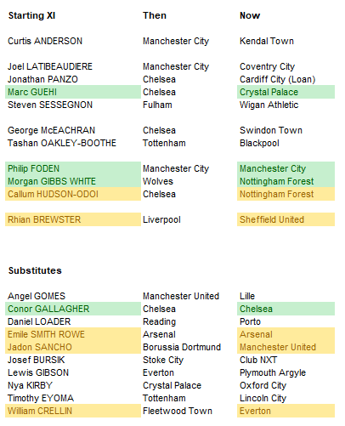Screen dimensions: 345x426
Task: Select the Borussia Dortmund cell
Action: (x=189, y=347)
